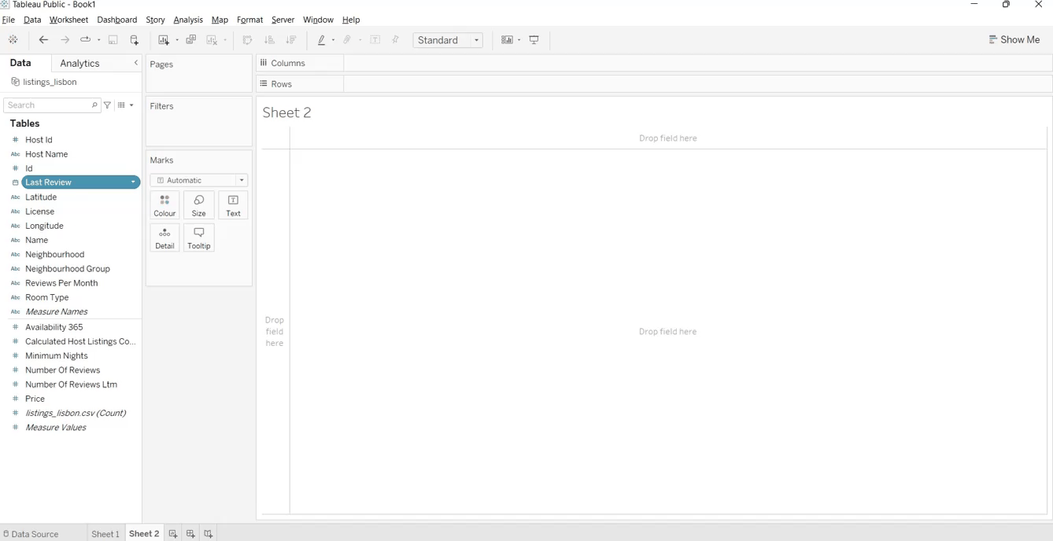Click the Tableau start page logo icon
Viewport: 1053px width, 541px height.
pos(13,40)
